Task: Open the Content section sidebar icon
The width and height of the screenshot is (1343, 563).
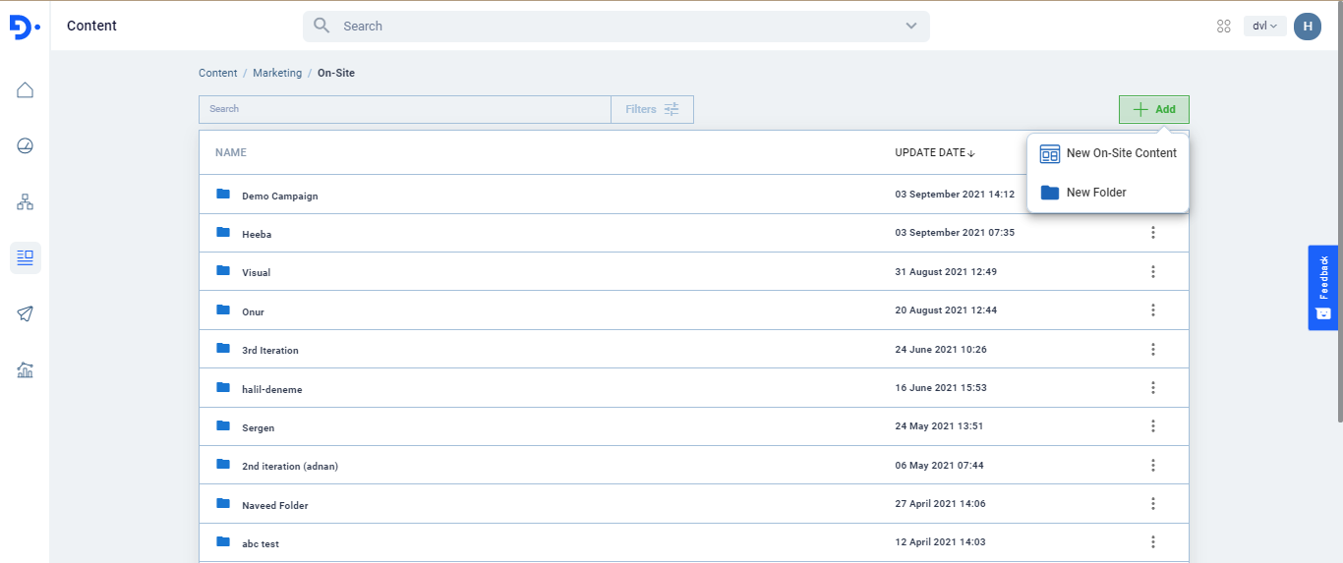Action: 26,257
